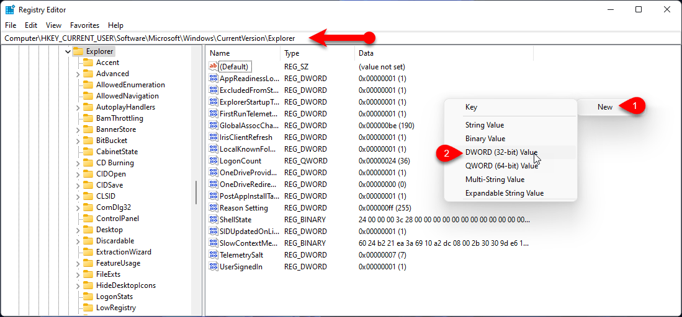Screen dimensions: 682x317
Task: Select the FeatureUsage key
Action: coord(119,263)
